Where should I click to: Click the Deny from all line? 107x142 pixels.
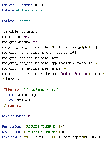(x=19, y=100)
